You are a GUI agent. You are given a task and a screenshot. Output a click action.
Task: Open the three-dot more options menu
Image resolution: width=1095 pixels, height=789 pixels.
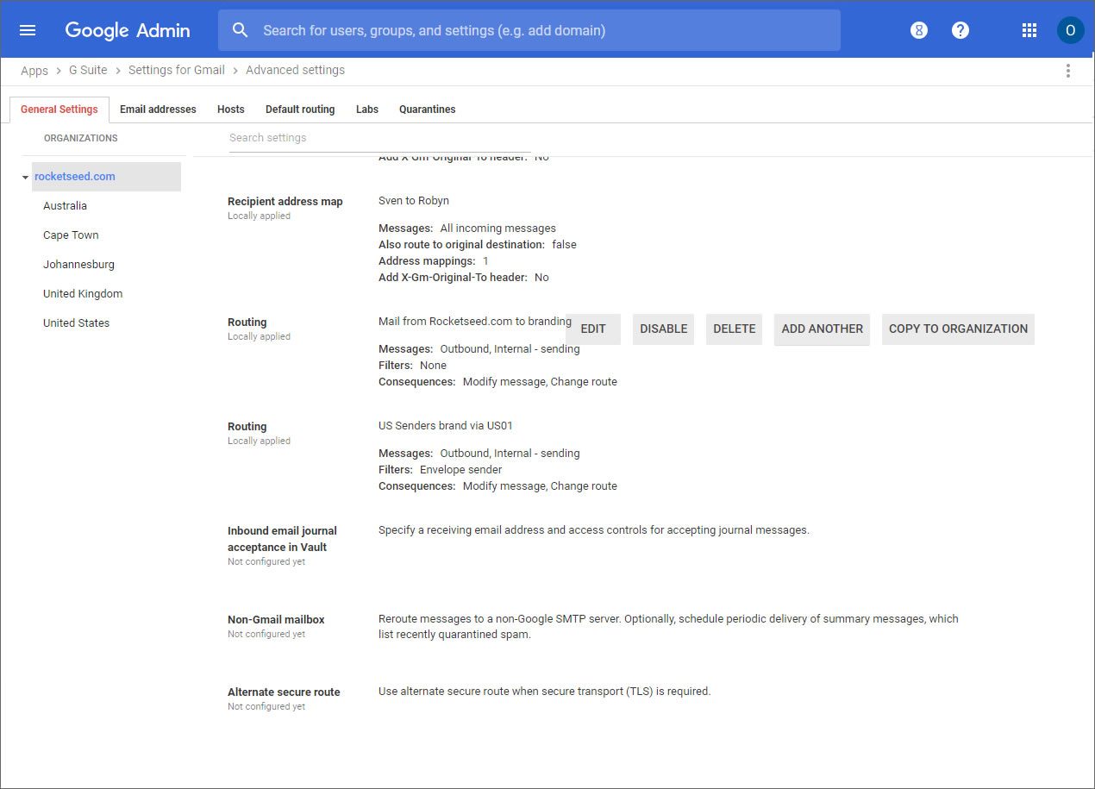tap(1068, 71)
